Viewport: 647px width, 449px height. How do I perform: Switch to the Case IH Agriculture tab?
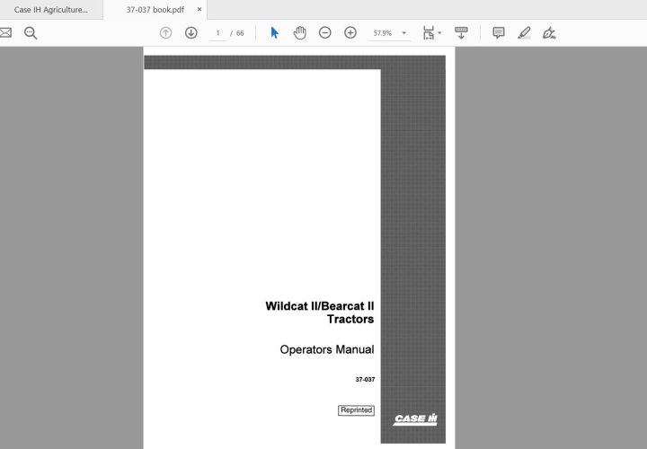pyautogui.click(x=50, y=10)
